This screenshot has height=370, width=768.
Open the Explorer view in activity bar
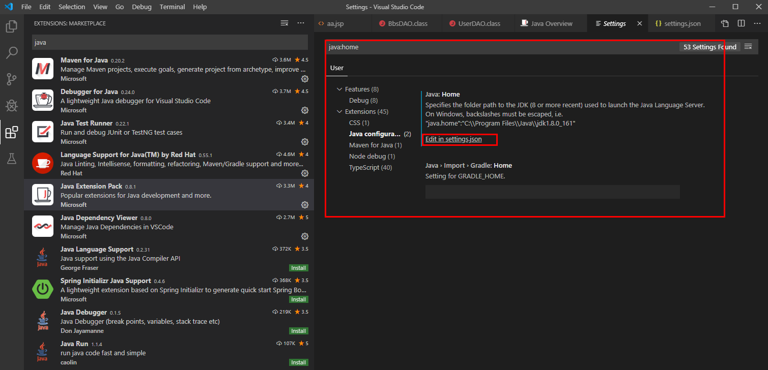tap(11, 26)
